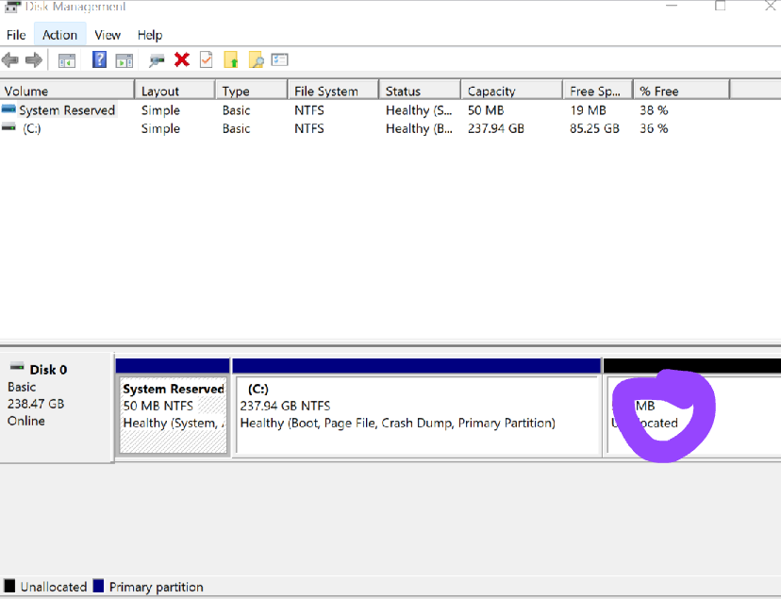This screenshot has height=599, width=781.
Task: Click the (C:) volume drive icon in list
Action: click(x=8, y=127)
